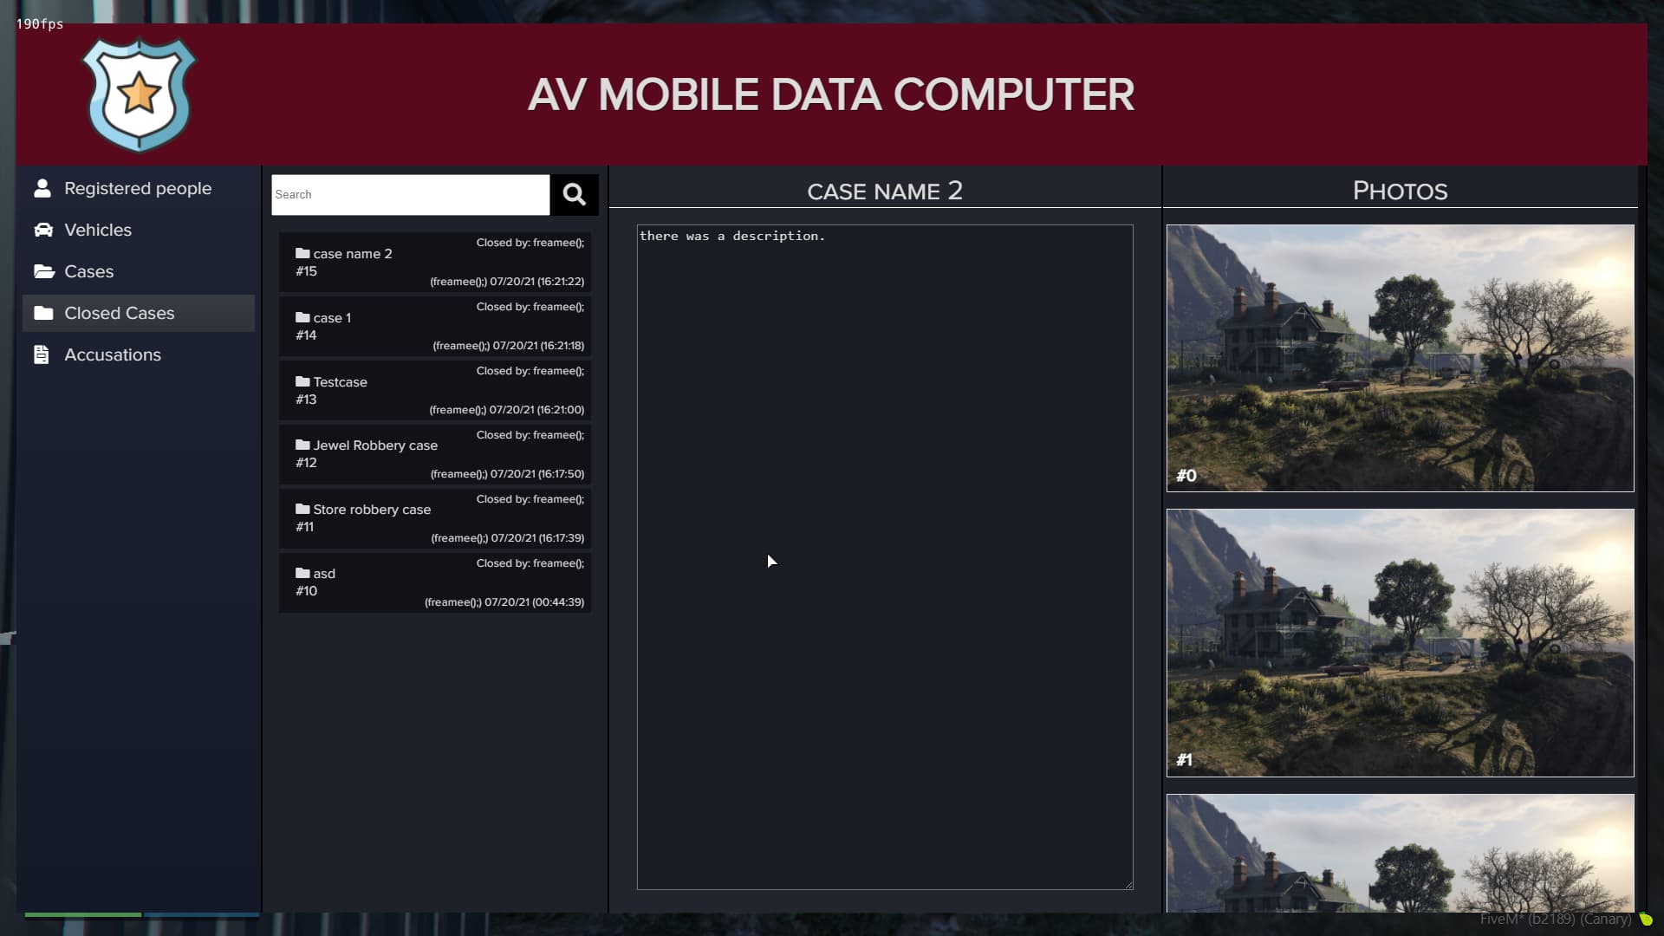Screen dimensions: 1664x936
Task: Click case number '#15'
Action: click(306, 271)
